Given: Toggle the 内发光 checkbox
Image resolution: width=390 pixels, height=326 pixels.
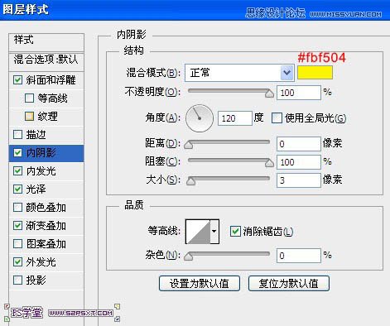Looking at the screenshot, I should [17, 171].
